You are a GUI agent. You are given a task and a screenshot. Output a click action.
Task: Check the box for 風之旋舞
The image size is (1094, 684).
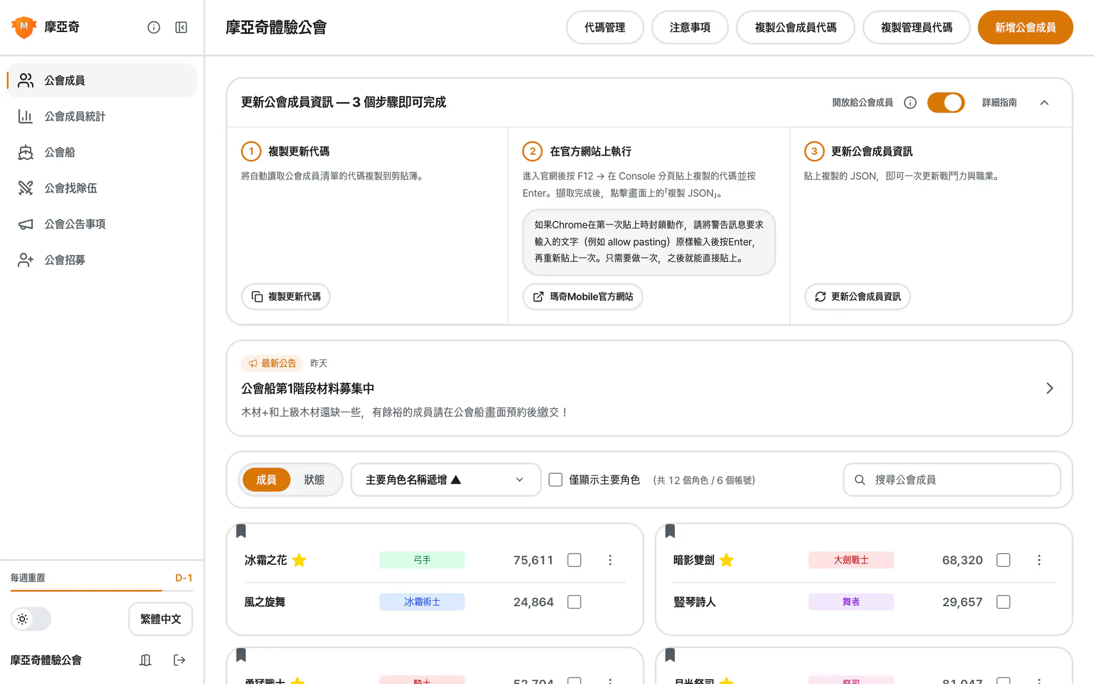point(574,602)
